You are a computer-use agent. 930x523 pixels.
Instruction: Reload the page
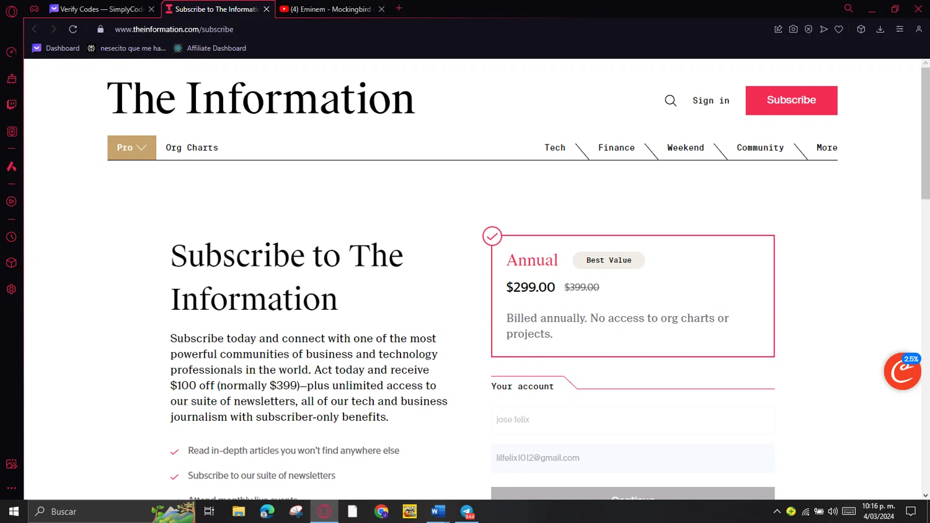[x=73, y=29]
